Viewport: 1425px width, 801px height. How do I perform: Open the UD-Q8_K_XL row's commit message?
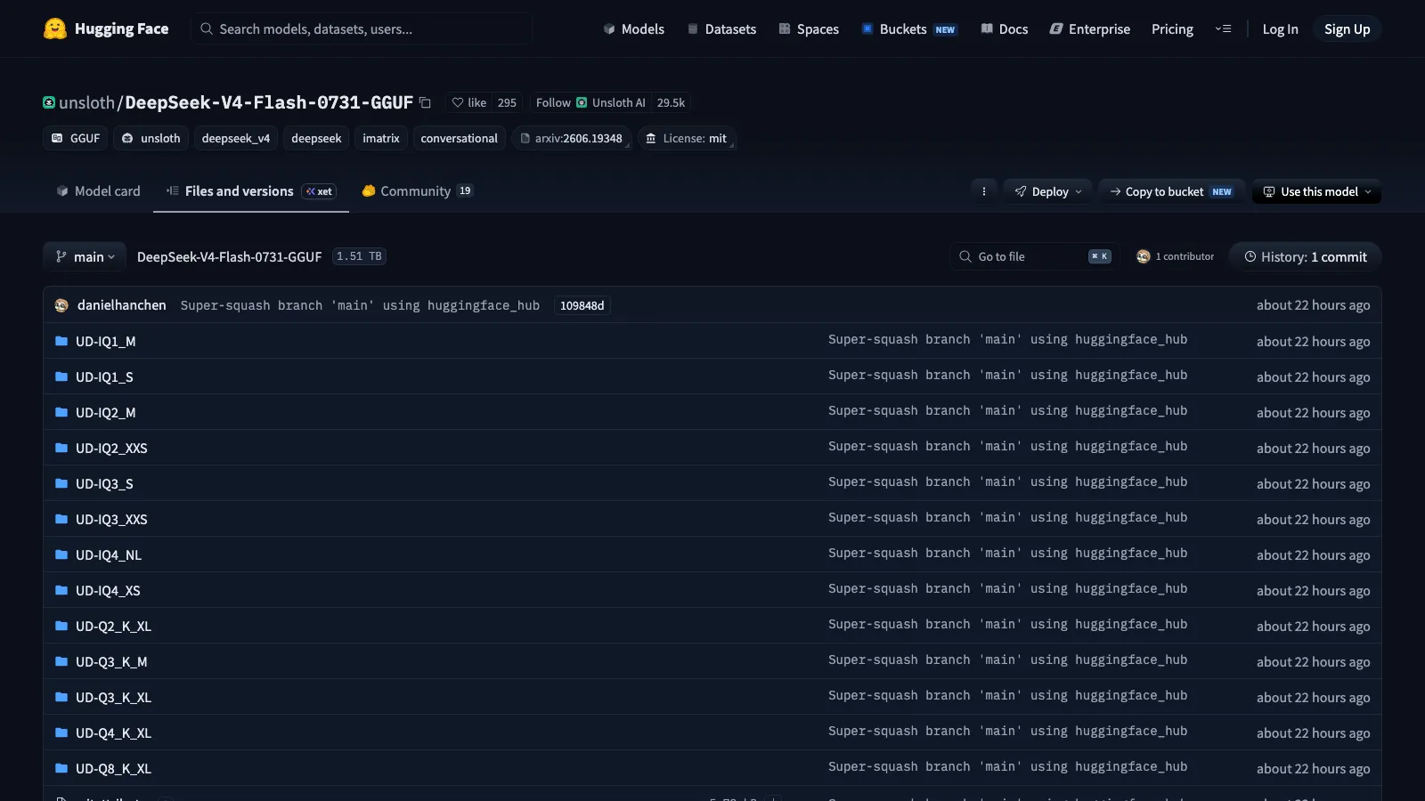click(1007, 766)
